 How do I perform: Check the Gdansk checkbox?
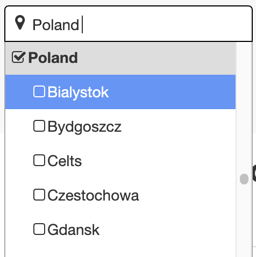pyautogui.click(x=39, y=229)
